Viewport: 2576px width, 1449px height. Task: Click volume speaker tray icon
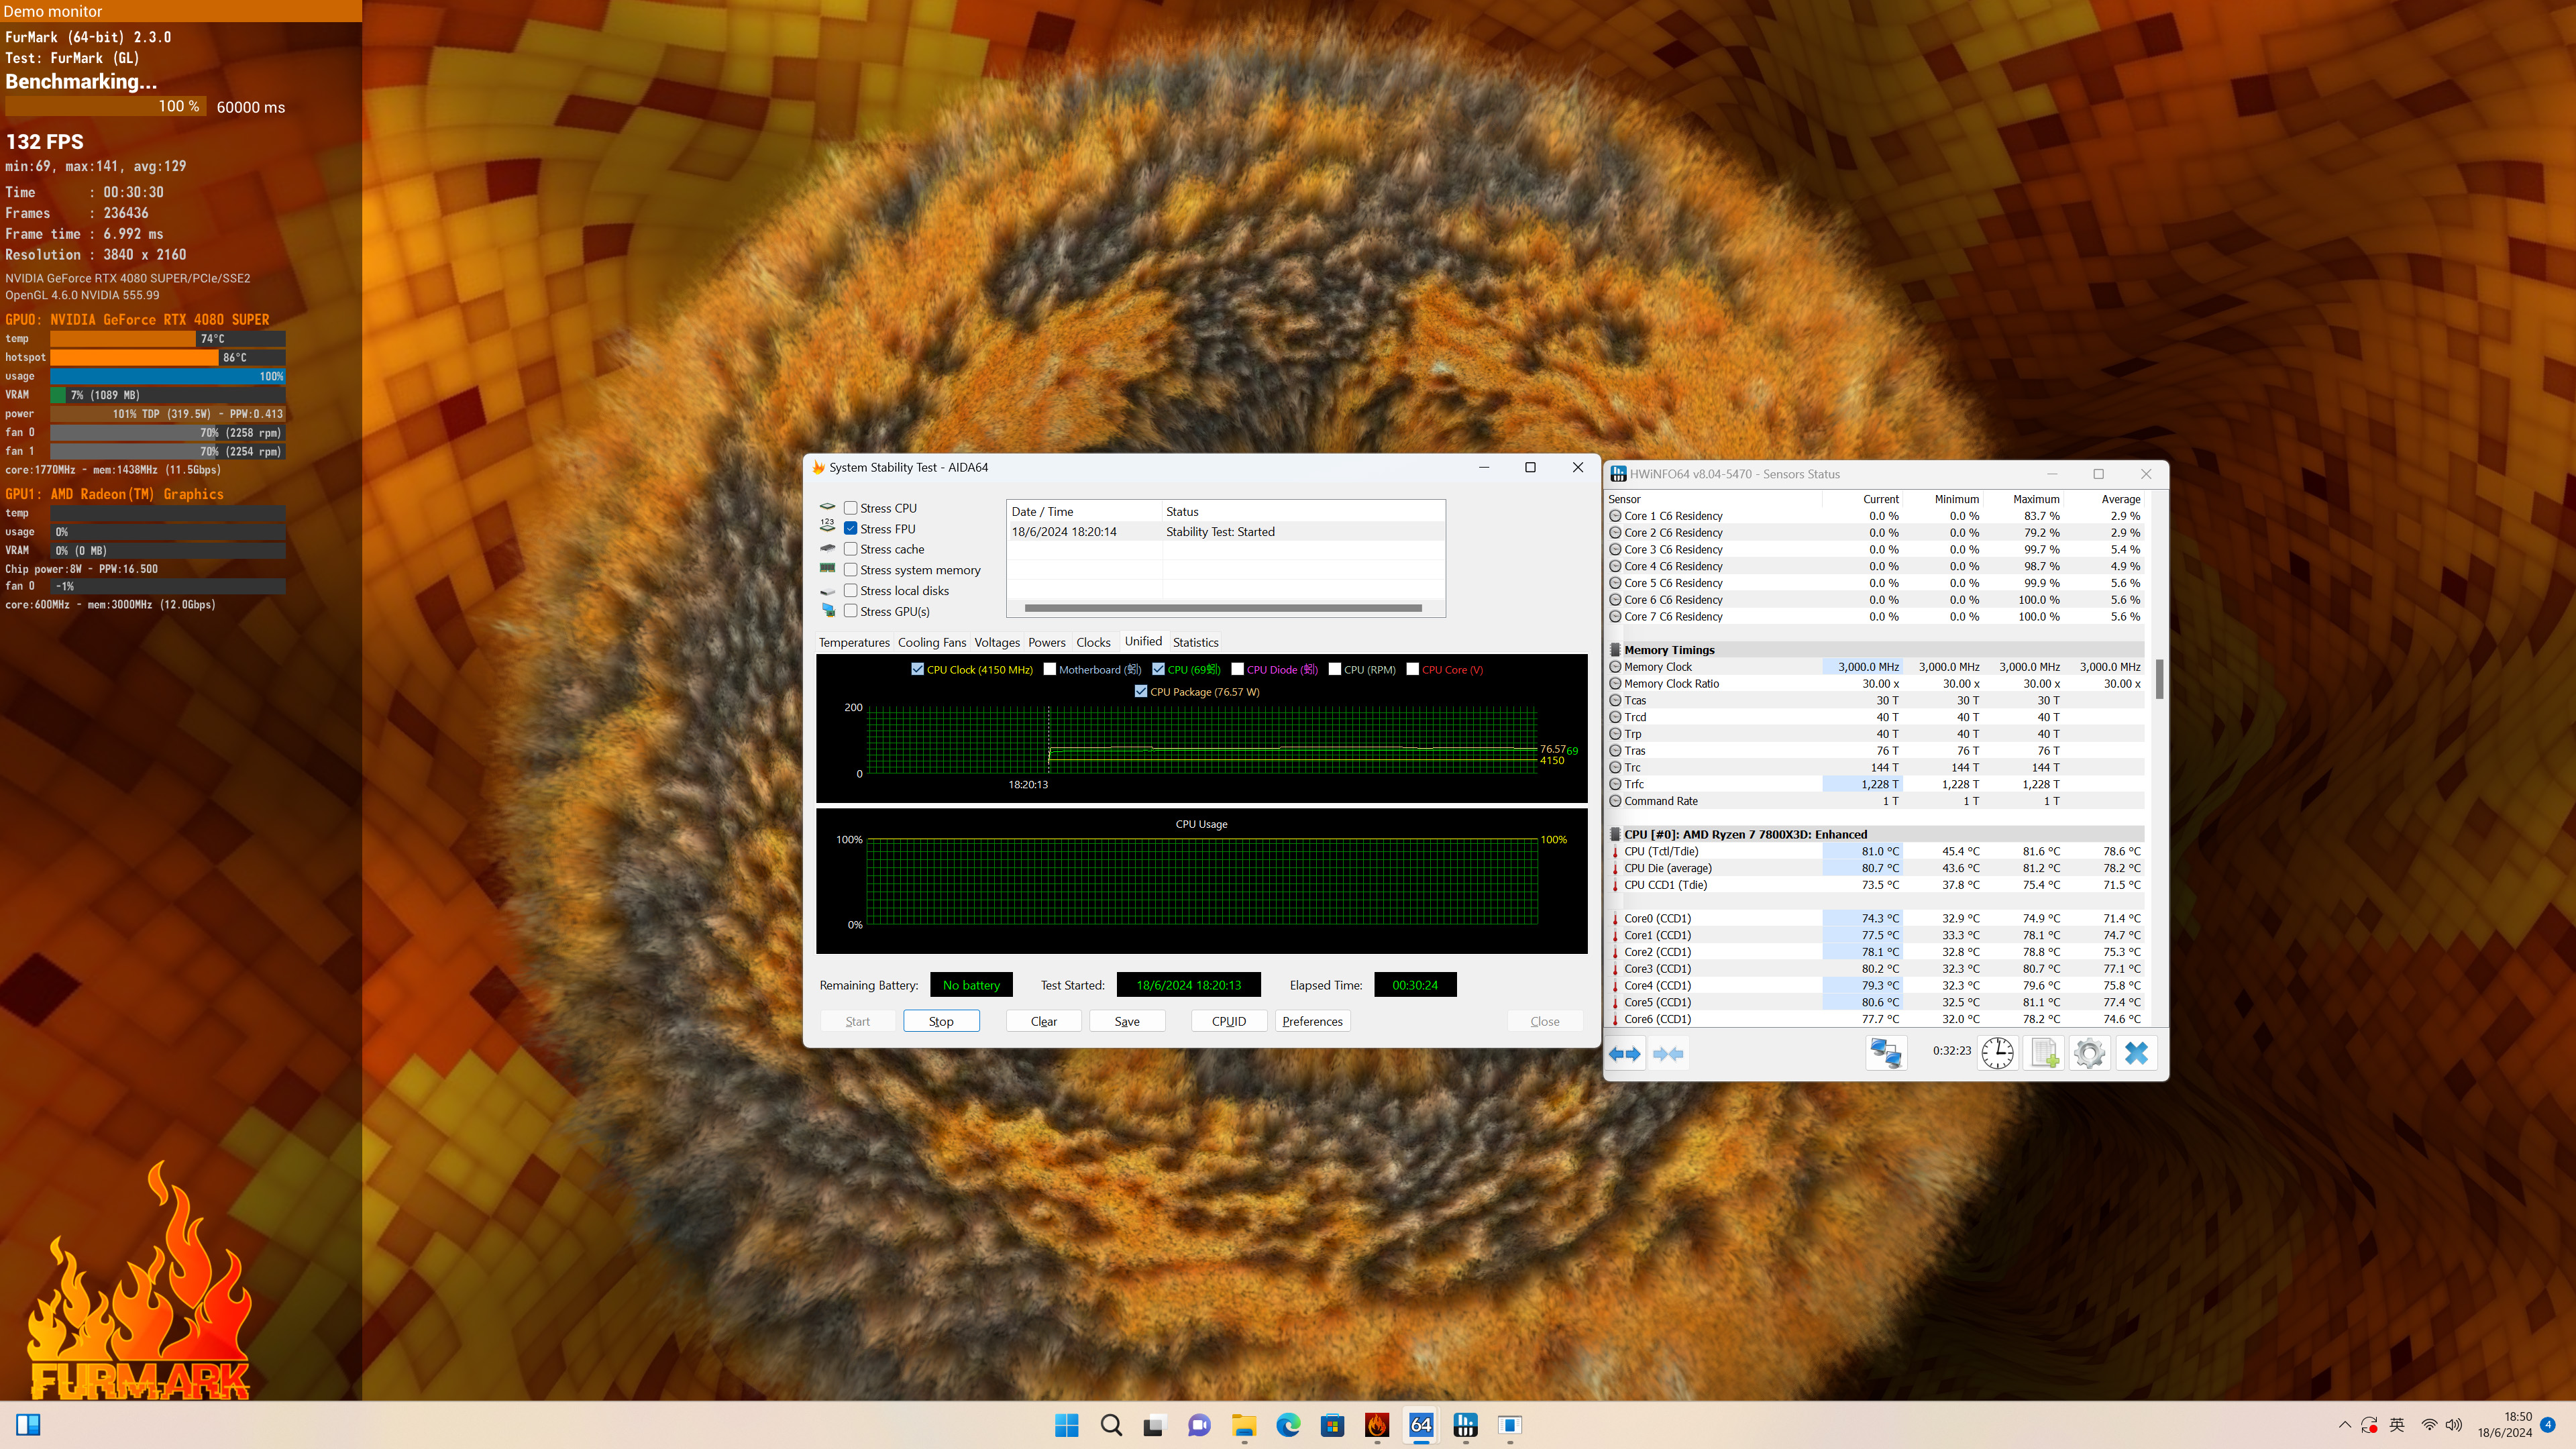coord(2454,1425)
